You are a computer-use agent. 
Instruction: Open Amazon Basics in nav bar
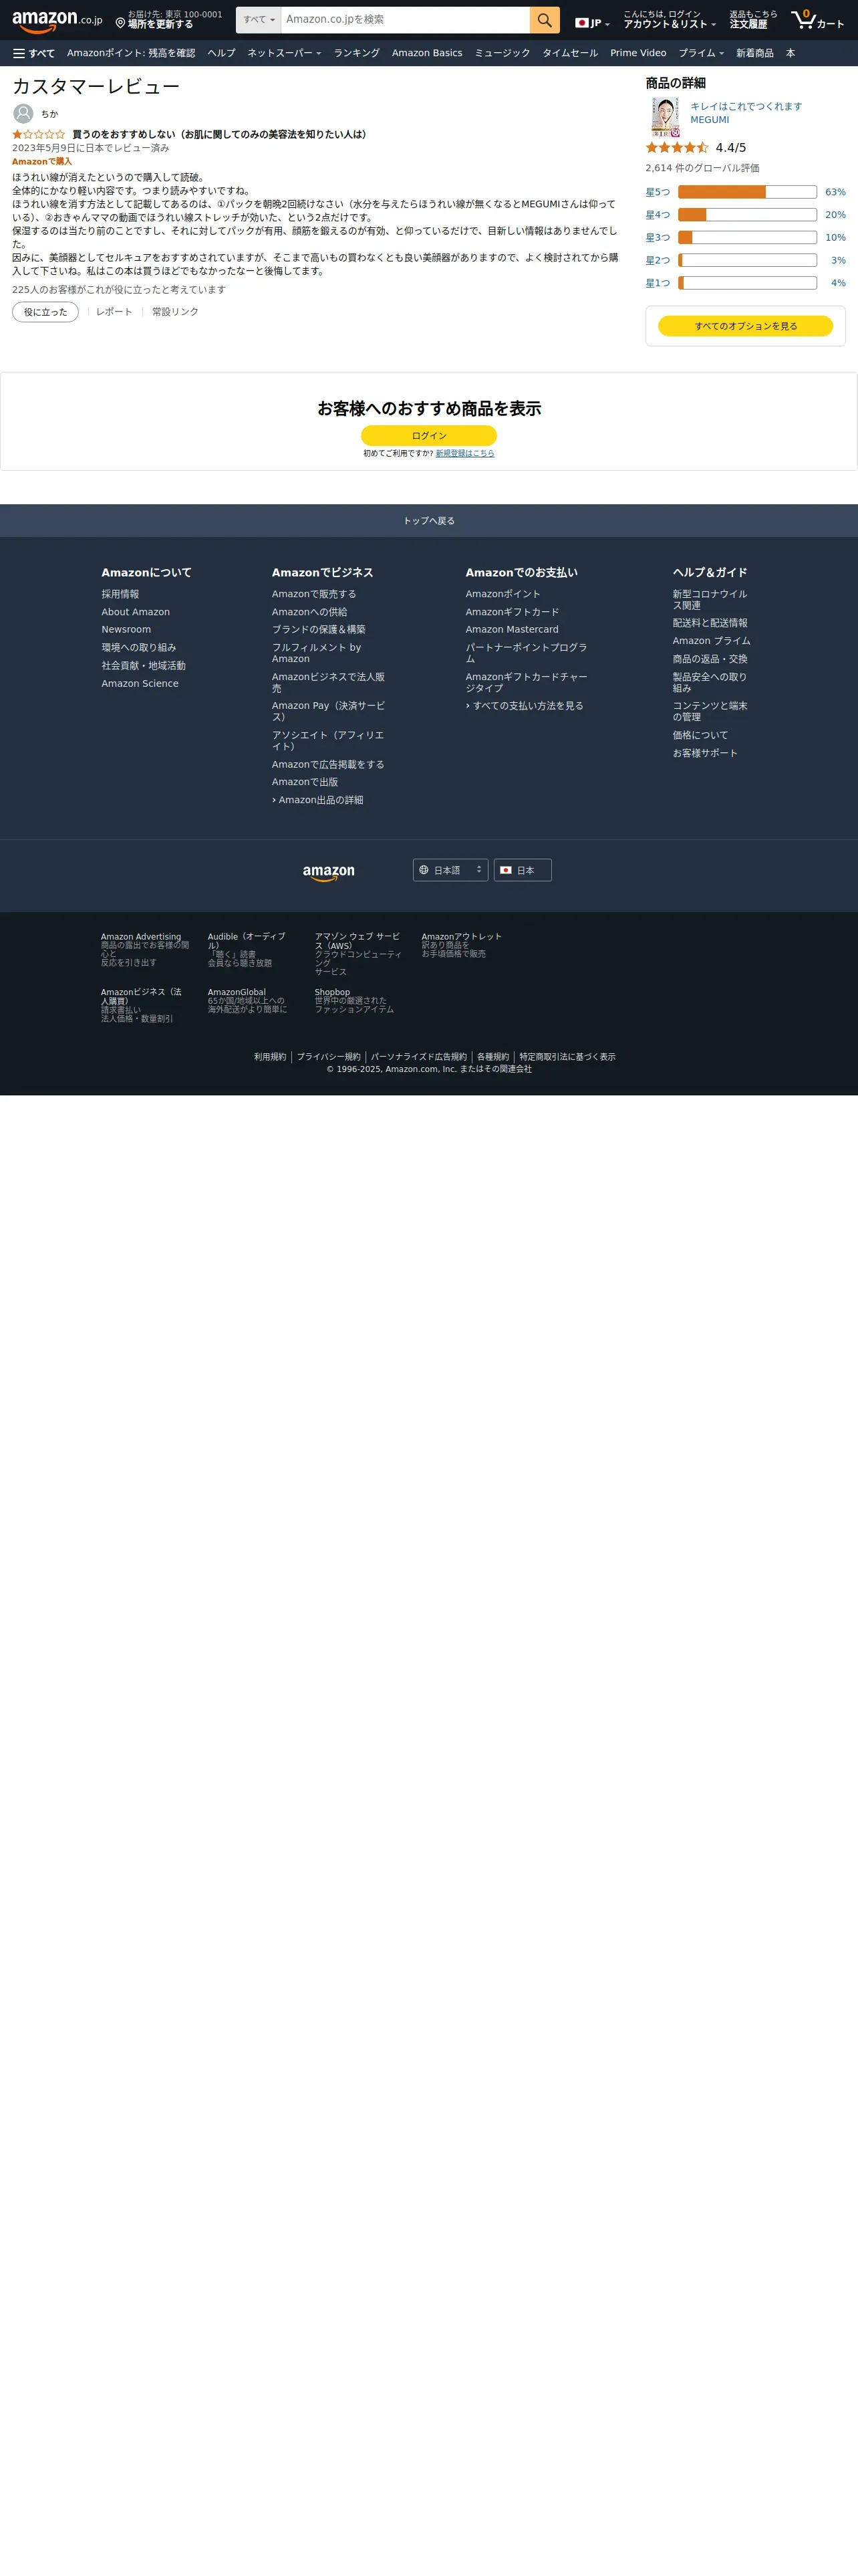[426, 53]
